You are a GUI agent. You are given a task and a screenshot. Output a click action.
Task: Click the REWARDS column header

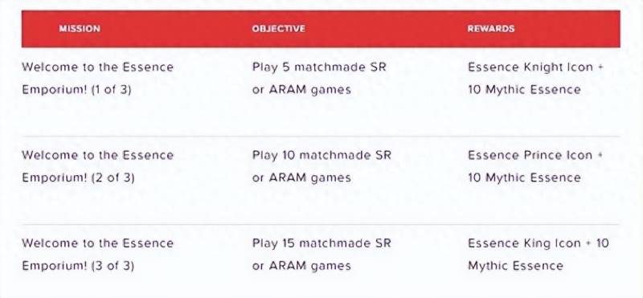(x=491, y=29)
